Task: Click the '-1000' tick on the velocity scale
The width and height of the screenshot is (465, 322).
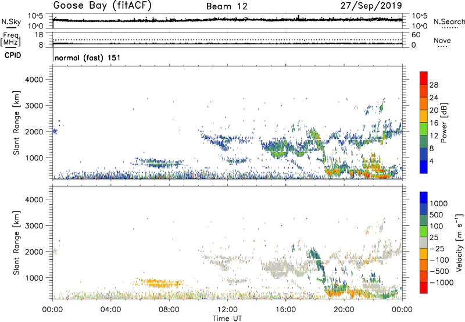Action: [x=441, y=282]
